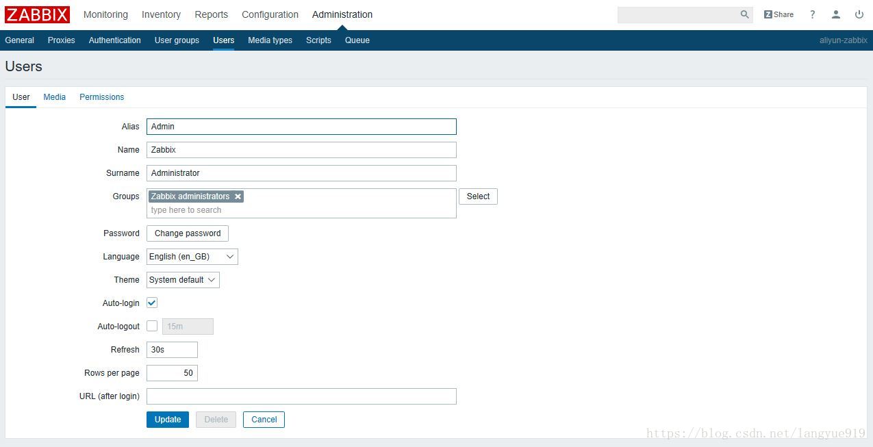Click the Zabbix logo
Screen dimensions: 873x447
(x=38, y=14)
